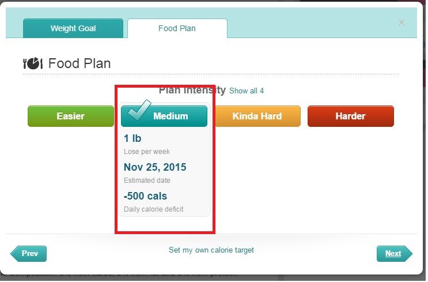Image resolution: width=428 pixels, height=282 pixels.
Task: Go back with the Prev button
Action: pyautogui.click(x=28, y=254)
